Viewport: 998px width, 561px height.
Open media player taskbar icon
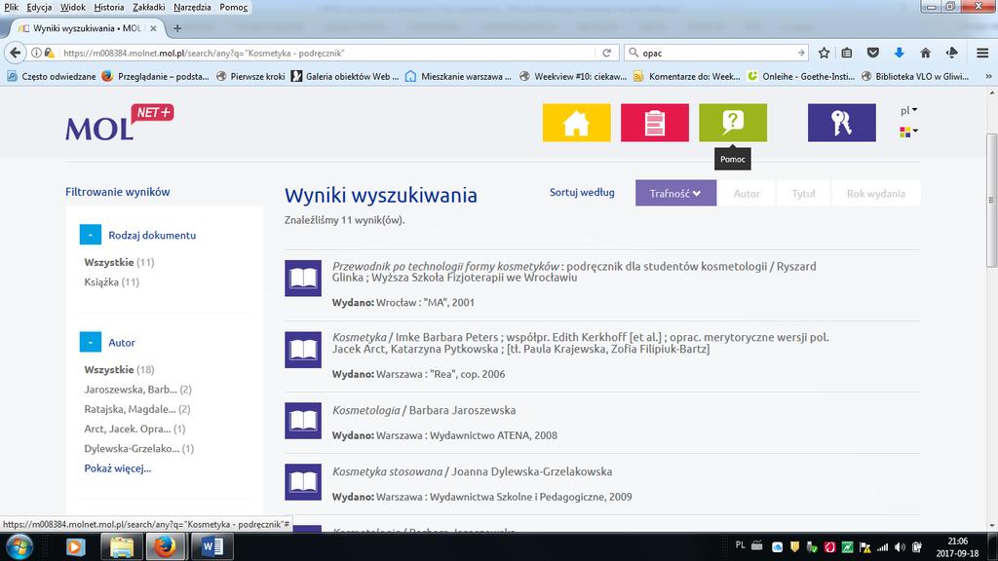pos(75,546)
